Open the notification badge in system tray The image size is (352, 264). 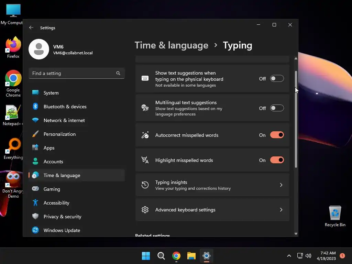pos(342,255)
